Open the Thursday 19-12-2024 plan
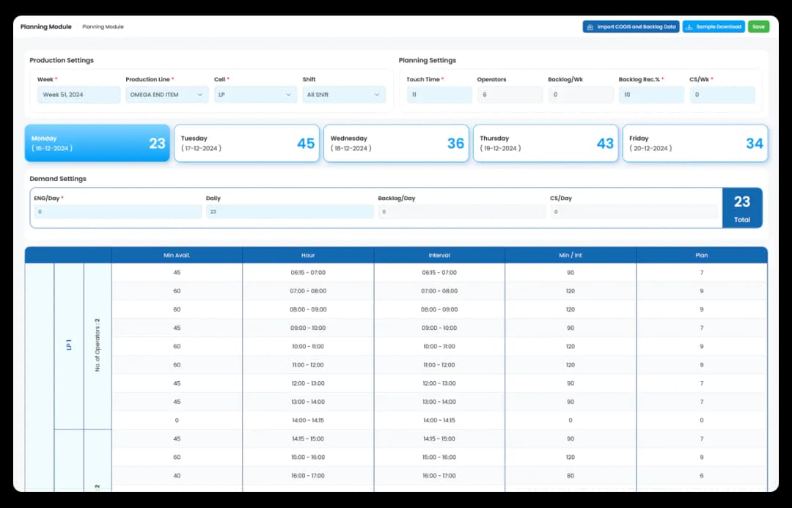 [x=546, y=143]
